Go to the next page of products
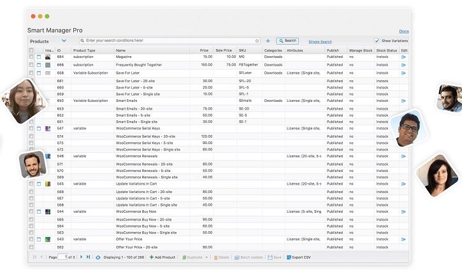 coord(82,257)
